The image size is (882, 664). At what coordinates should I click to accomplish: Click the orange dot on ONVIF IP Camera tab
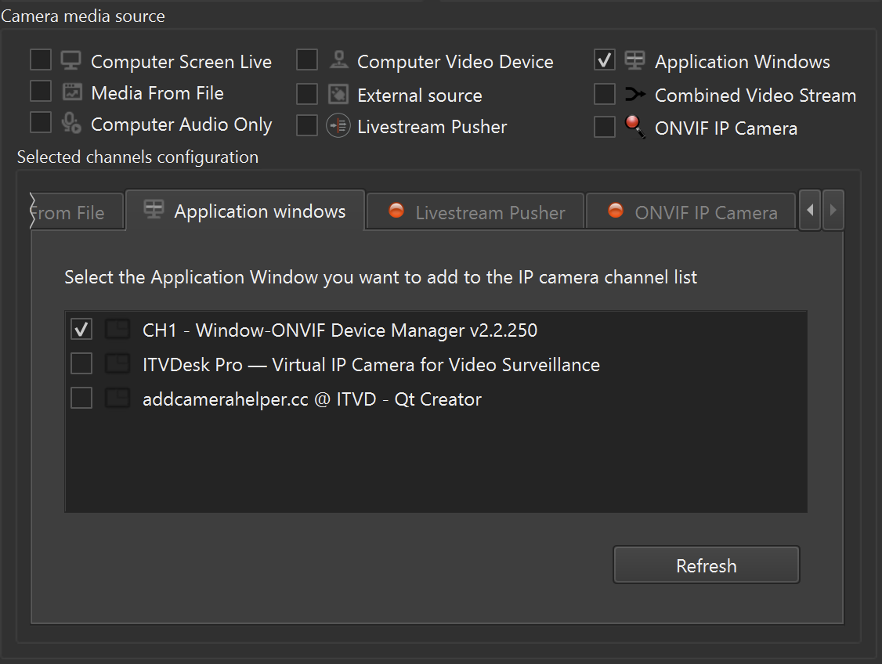tap(616, 211)
